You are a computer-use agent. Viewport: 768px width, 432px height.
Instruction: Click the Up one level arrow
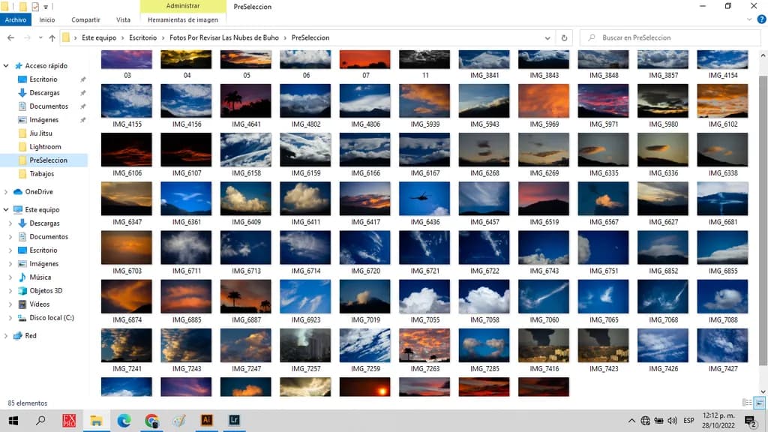pos(52,37)
